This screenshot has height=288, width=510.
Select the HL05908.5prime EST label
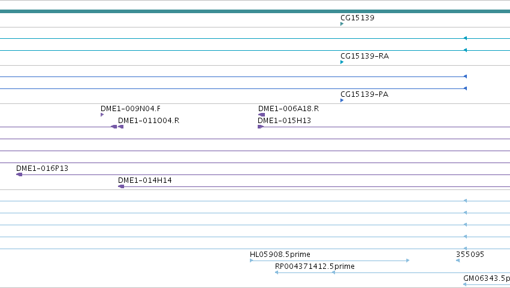coord(280,255)
